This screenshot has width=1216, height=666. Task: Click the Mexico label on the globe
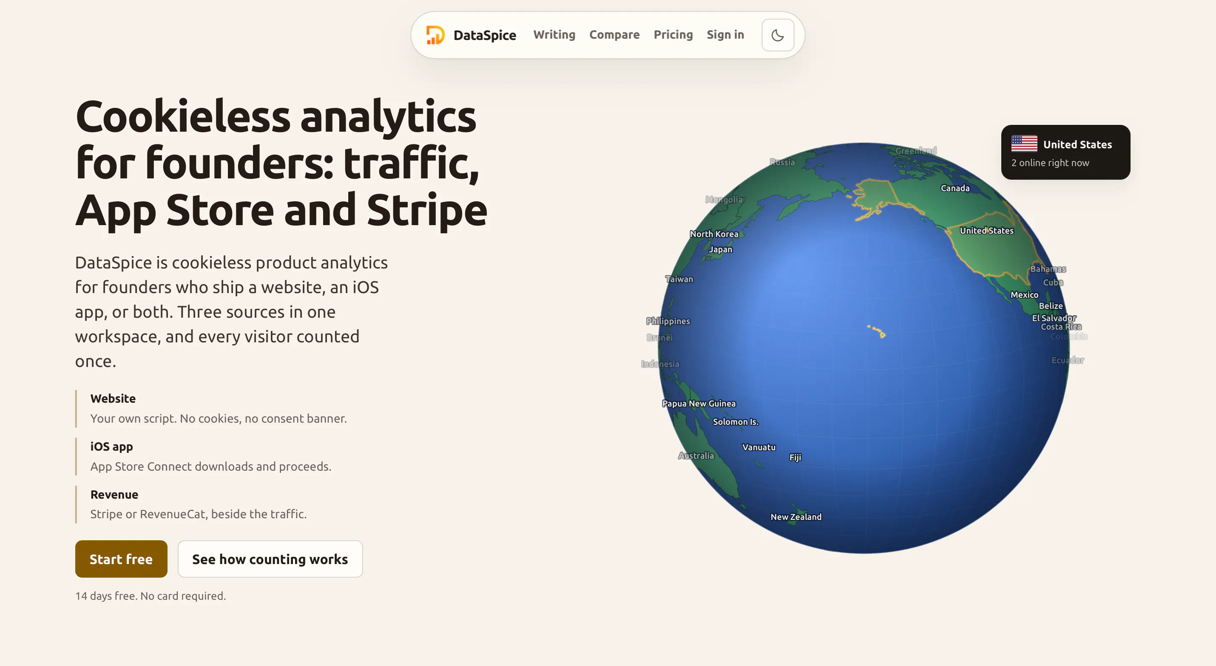point(1024,295)
